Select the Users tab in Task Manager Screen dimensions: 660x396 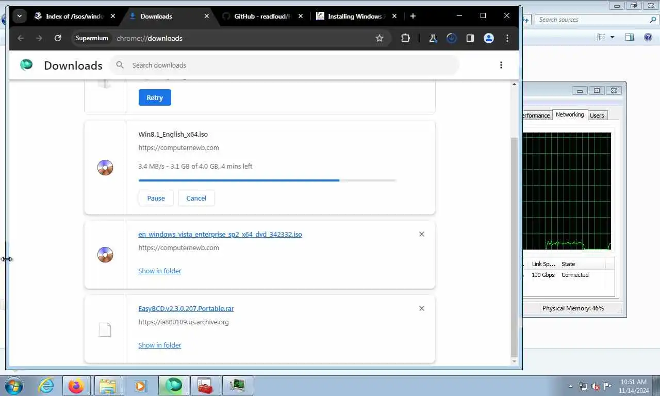click(x=597, y=115)
